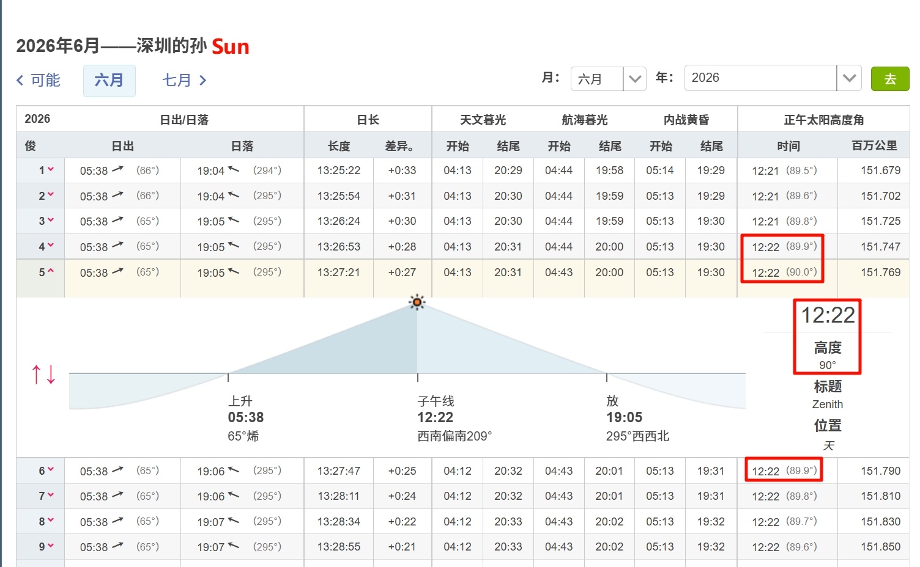Viewport: 920px width, 567px height.
Task: Click Zenith label in side panel
Action: pos(828,404)
